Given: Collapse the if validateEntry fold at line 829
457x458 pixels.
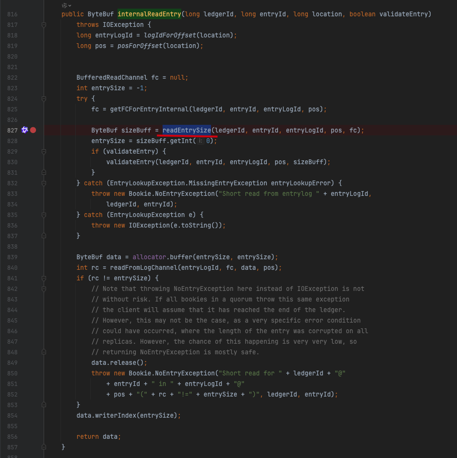Looking at the screenshot, I should pos(44,152).
